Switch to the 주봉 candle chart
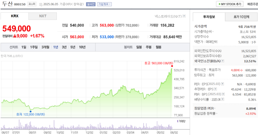 (149, 47)
